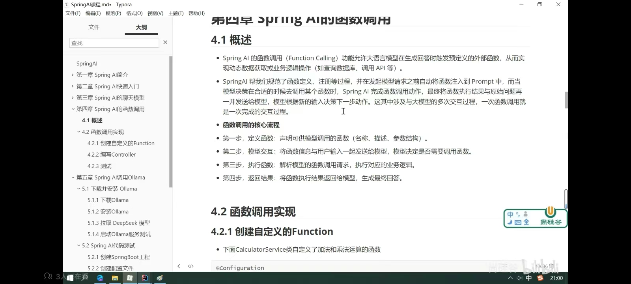Click the outline sidebar scrollbar thumb

click(x=171, y=122)
